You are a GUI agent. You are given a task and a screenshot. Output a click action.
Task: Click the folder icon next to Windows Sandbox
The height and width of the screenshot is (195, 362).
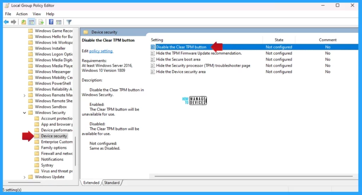point(30,107)
